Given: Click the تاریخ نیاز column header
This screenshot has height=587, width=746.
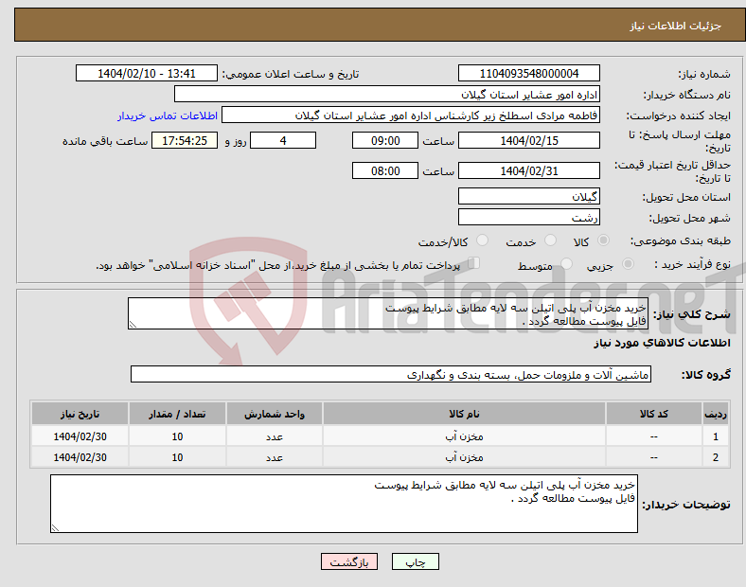Looking at the screenshot, I should click(x=80, y=414).
